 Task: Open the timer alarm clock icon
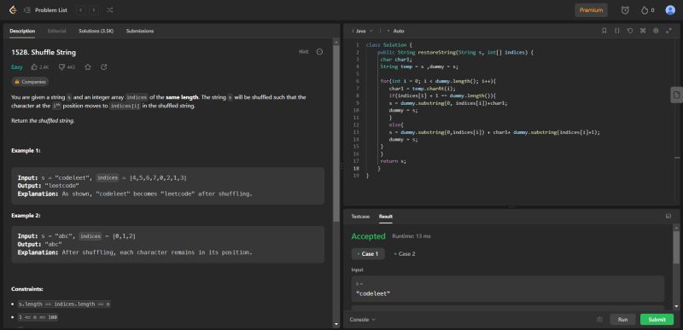(625, 10)
